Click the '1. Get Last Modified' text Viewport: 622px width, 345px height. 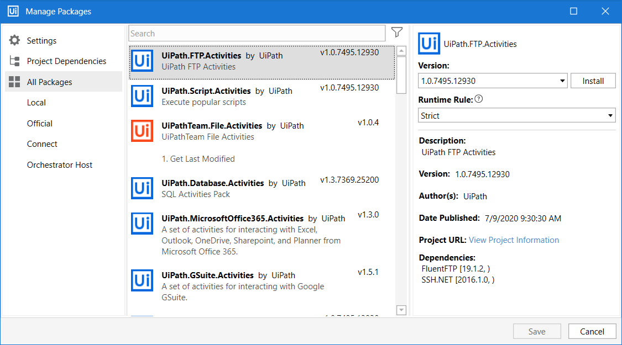pos(198,159)
